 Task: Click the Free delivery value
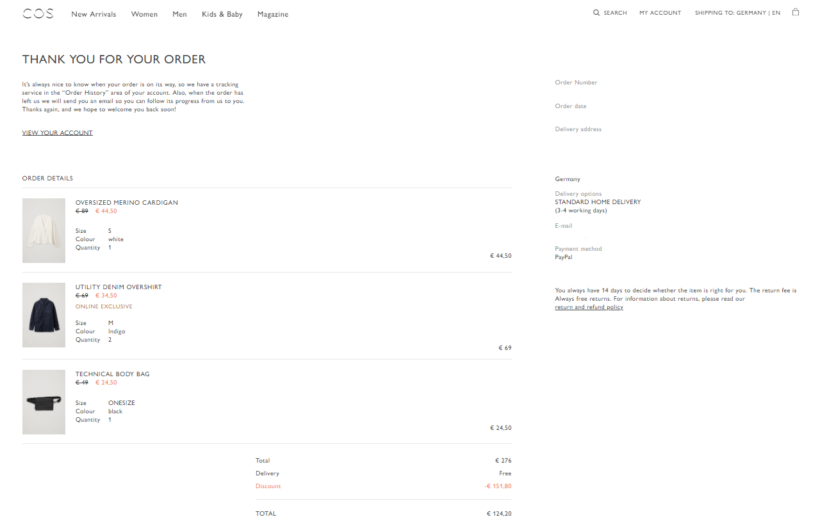pyautogui.click(x=505, y=473)
